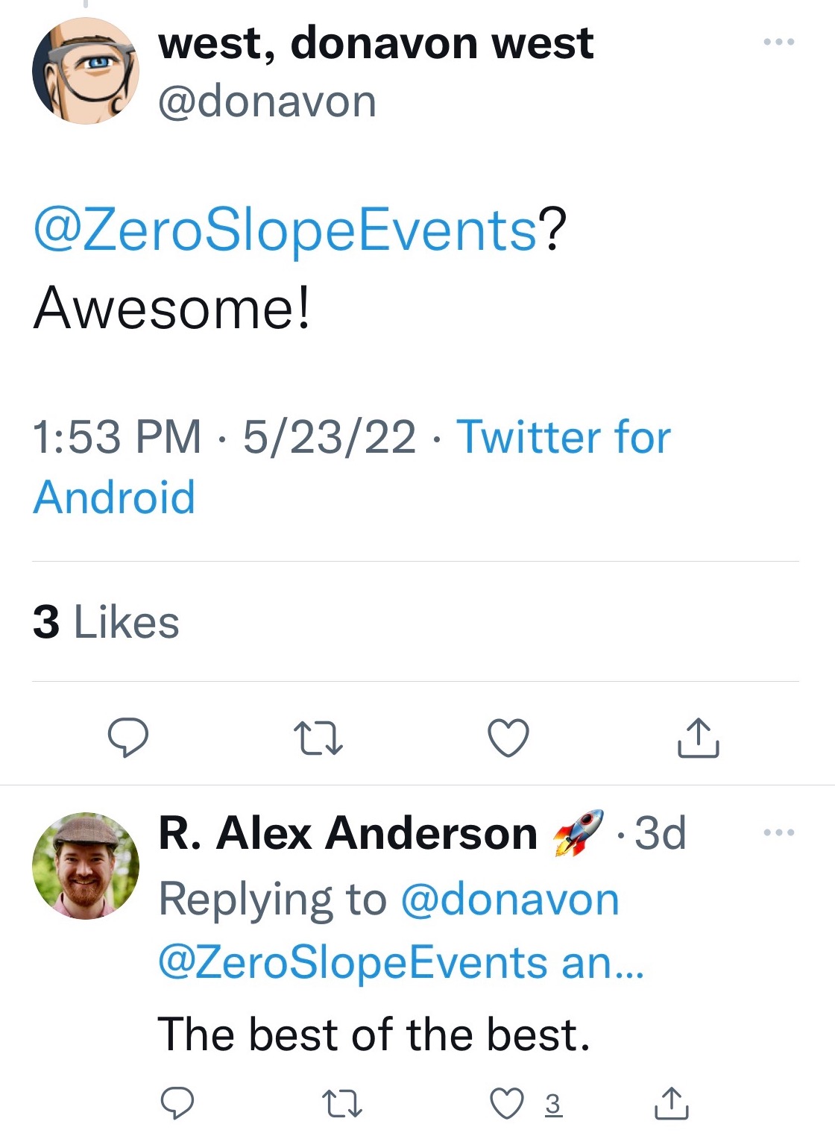Image resolution: width=835 pixels, height=1139 pixels.
Task: Reply to donavon west's main tweet
Action: coord(128,738)
